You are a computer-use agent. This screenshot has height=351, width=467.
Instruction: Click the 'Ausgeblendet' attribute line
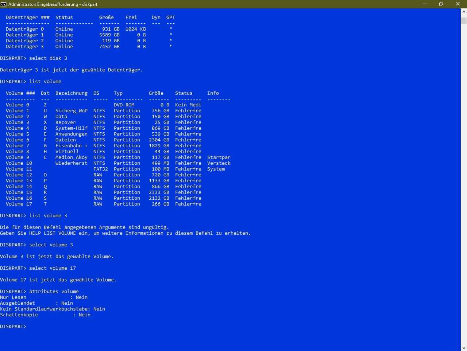tap(36, 303)
